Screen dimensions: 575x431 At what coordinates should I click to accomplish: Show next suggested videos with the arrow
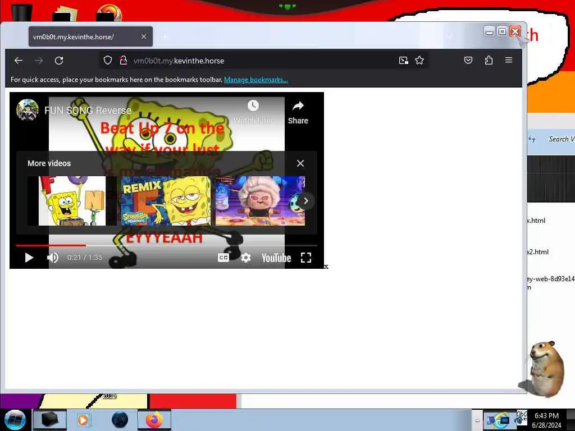tap(306, 201)
